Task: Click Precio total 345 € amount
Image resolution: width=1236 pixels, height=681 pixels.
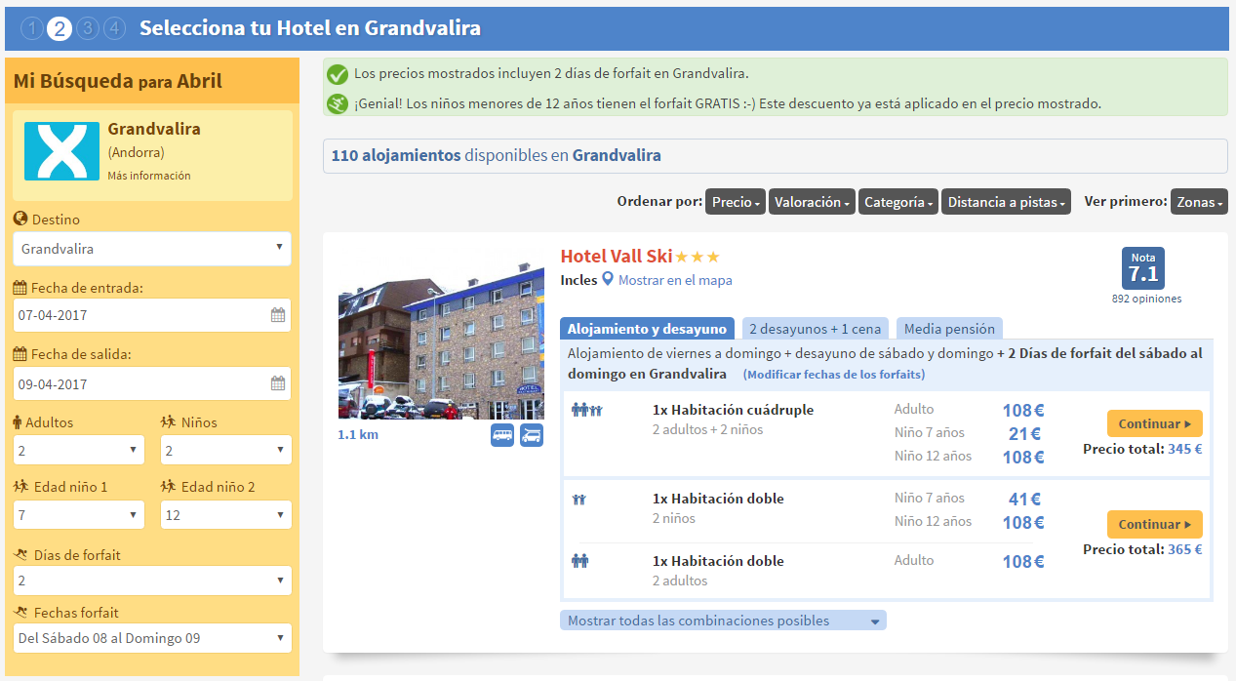Action: [1185, 450]
